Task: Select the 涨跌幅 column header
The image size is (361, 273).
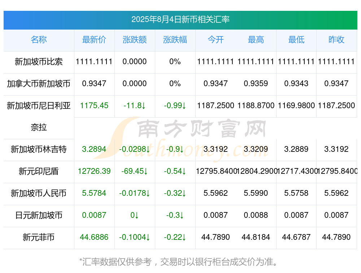Action: [x=175, y=40]
